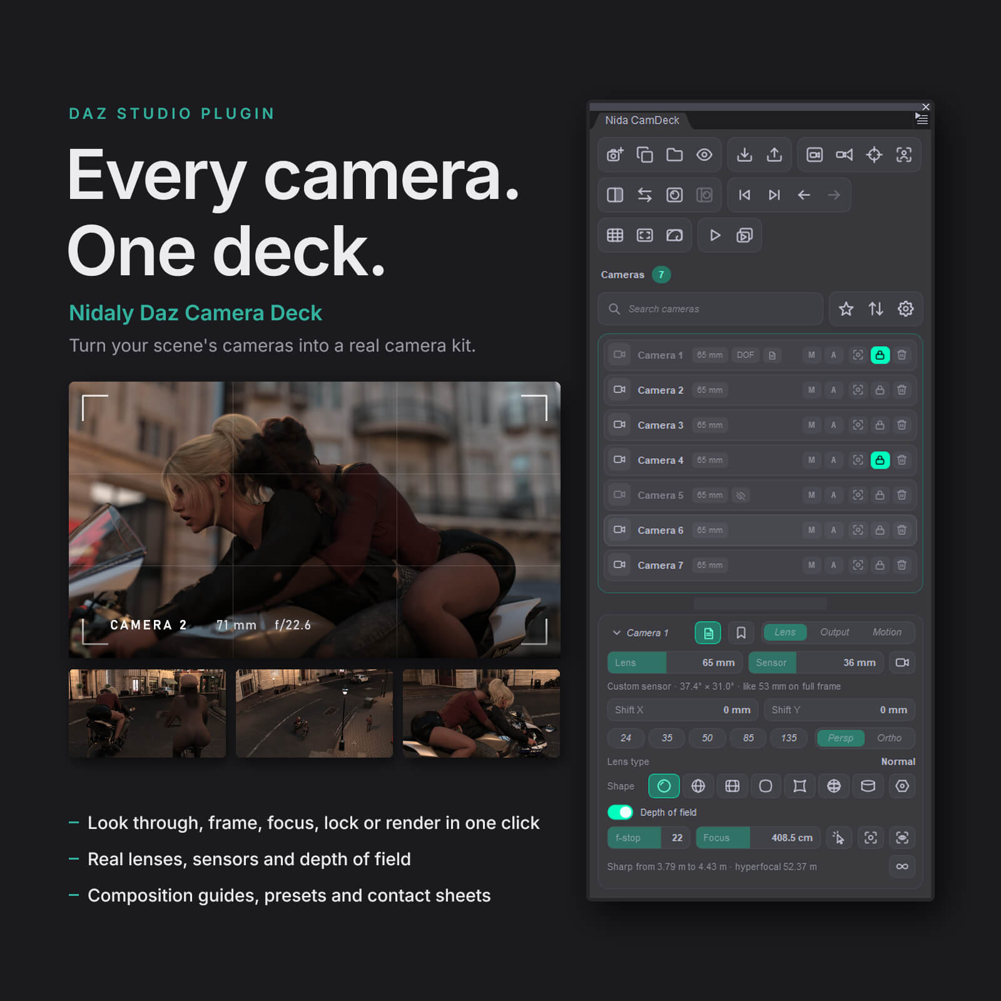The height and width of the screenshot is (1001, 1001).
Task: Click the download/import arrow icon
Action: click(744, 155)
